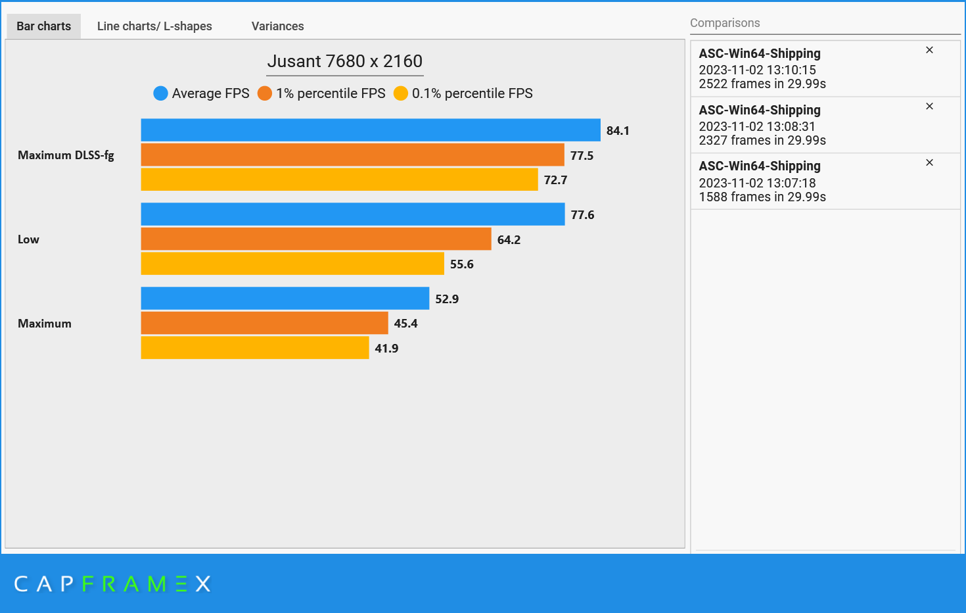
Task: Remove the 13:07:18 comparison with its X icon
Action: (929, 162)
